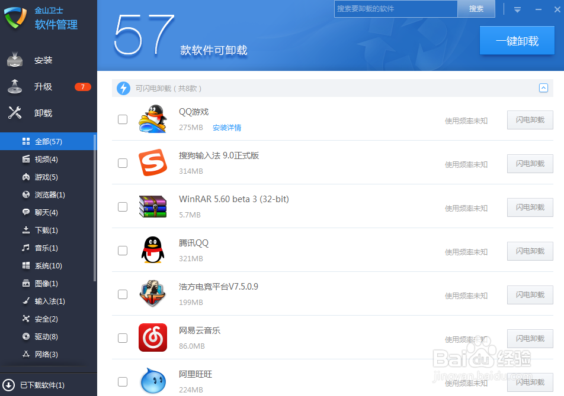Screen dimensions: 564x396
Task: Click the upgrade arrow icon beside 升级
Action: coord(15,86)
